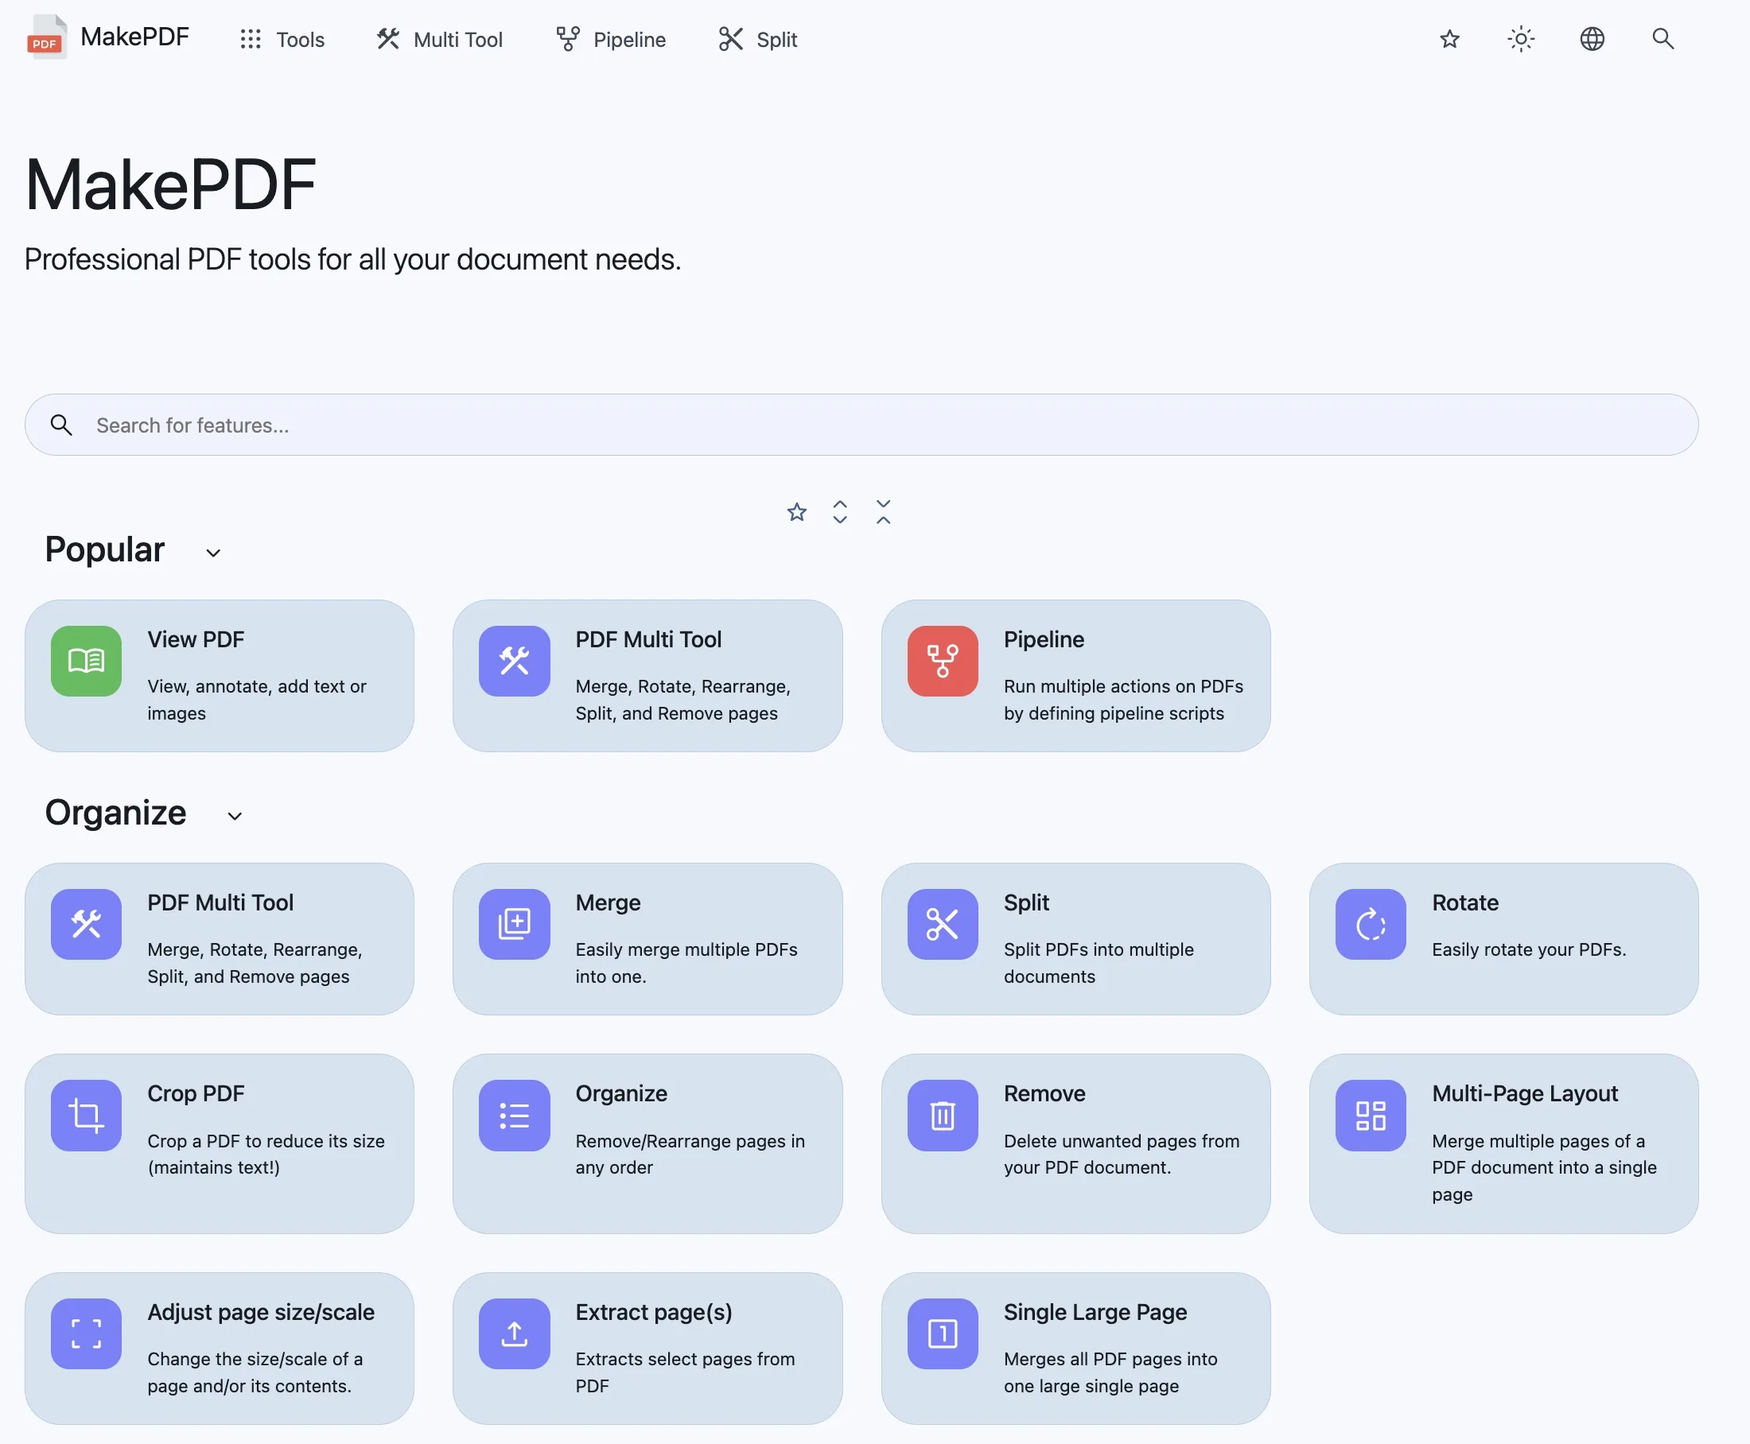The height and width of the screenshot is (1444, 1750).
Task: Open Adjust page size/scale card title
Action: click(x=260, y=1312)
